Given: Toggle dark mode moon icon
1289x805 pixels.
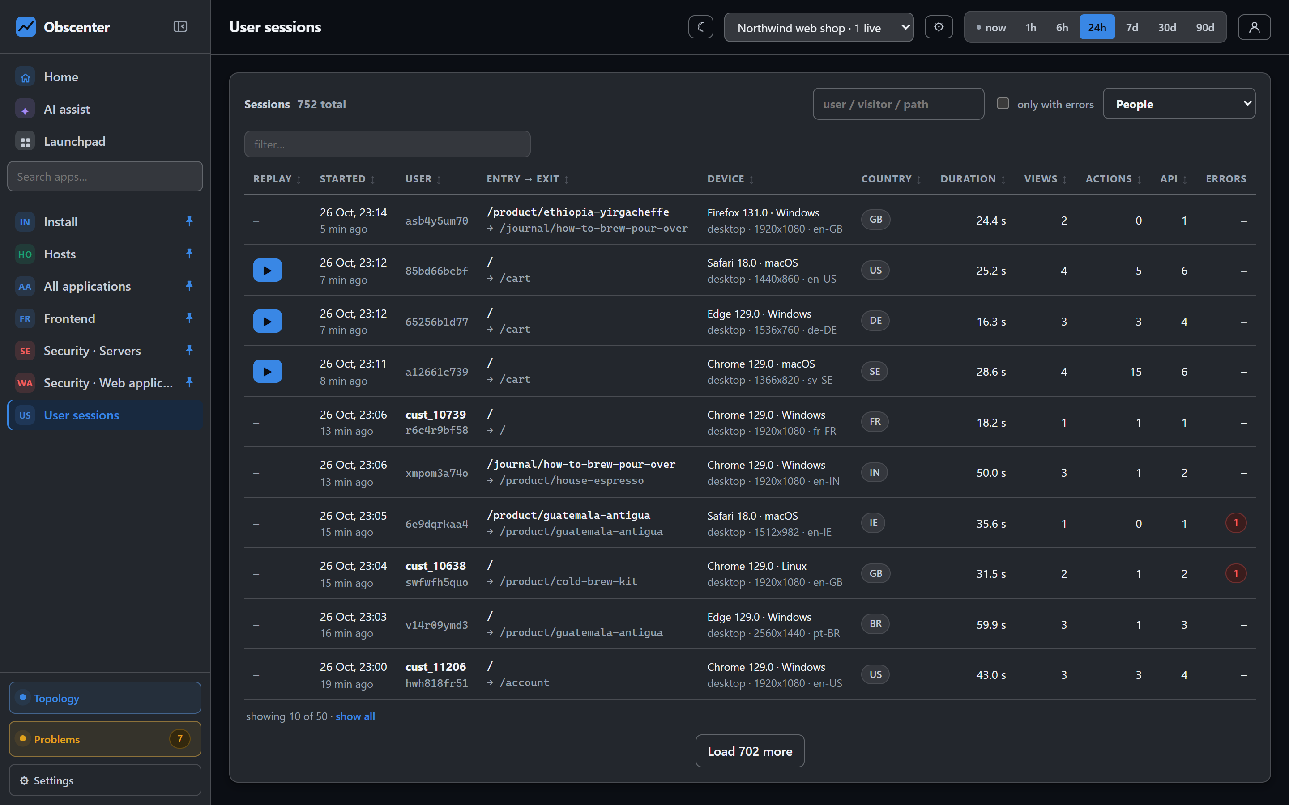Looking at the screenshot, I should pyautogui.click(x=700, y=27).
